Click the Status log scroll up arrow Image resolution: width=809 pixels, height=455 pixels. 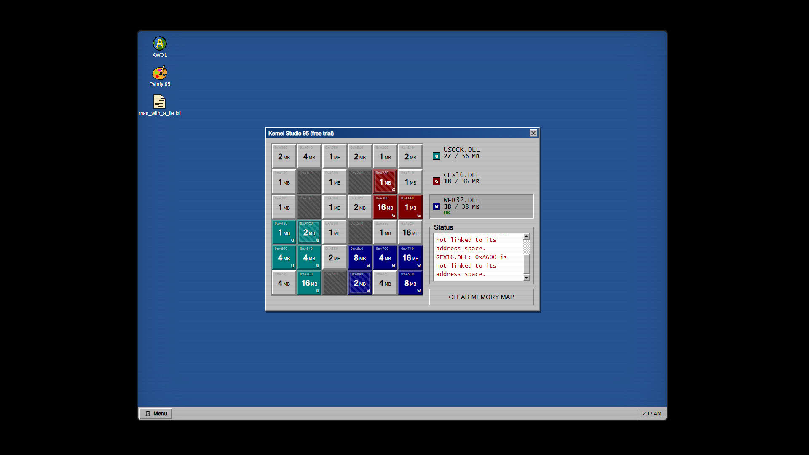(x=526, y=236)
